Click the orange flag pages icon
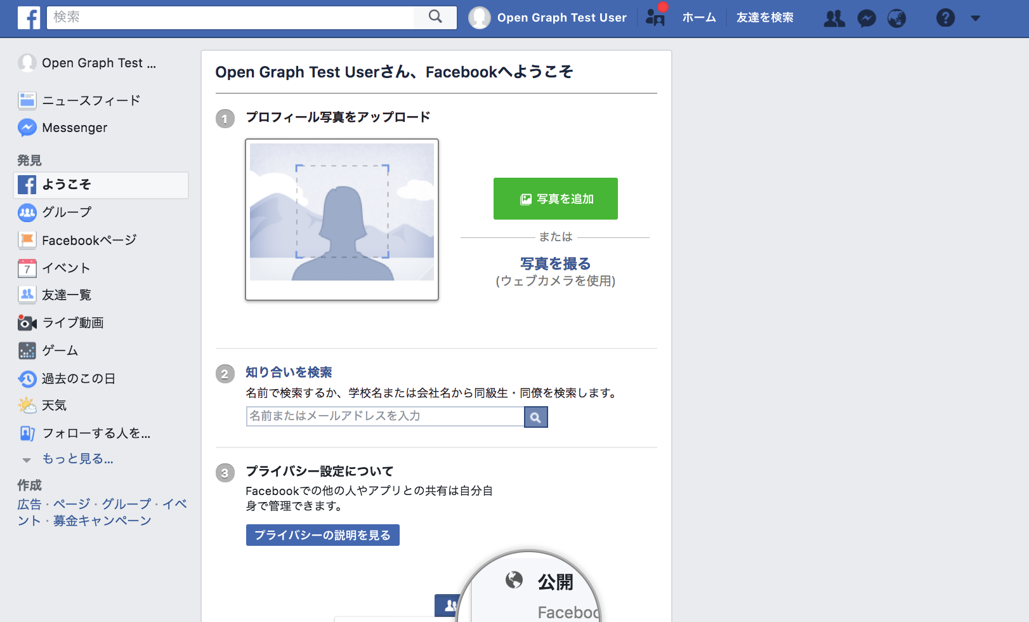Image resolution: width=1029 pixels, height=622 pixels. 27,240
